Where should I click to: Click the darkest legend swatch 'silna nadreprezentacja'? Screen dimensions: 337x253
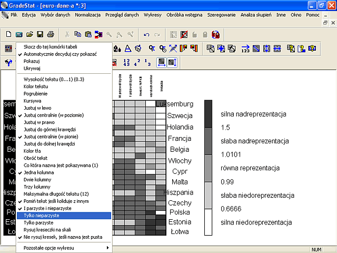208,114
